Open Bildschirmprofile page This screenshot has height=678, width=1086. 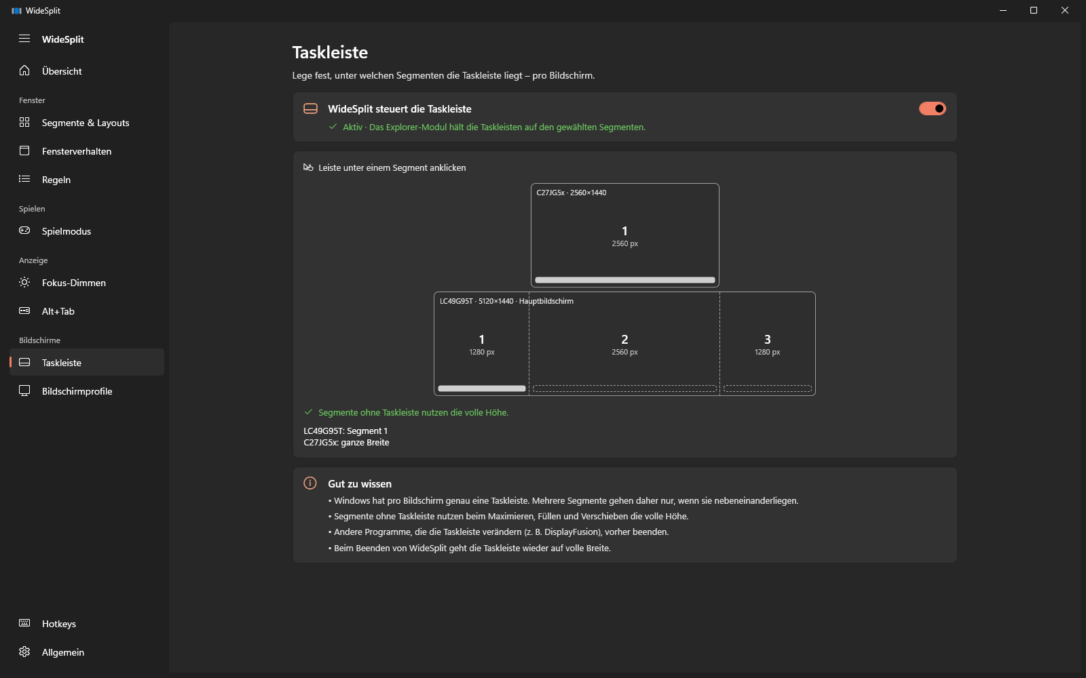pos(87,391)
